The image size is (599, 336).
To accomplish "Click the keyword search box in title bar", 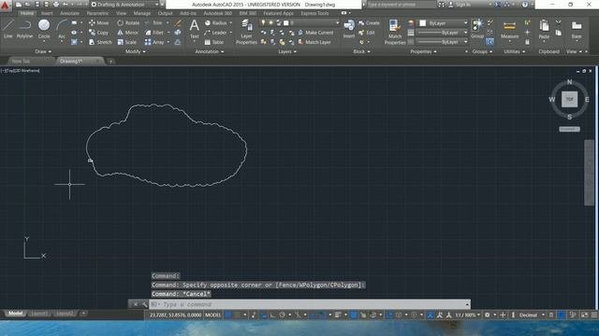I will click(x=401, y=5).
